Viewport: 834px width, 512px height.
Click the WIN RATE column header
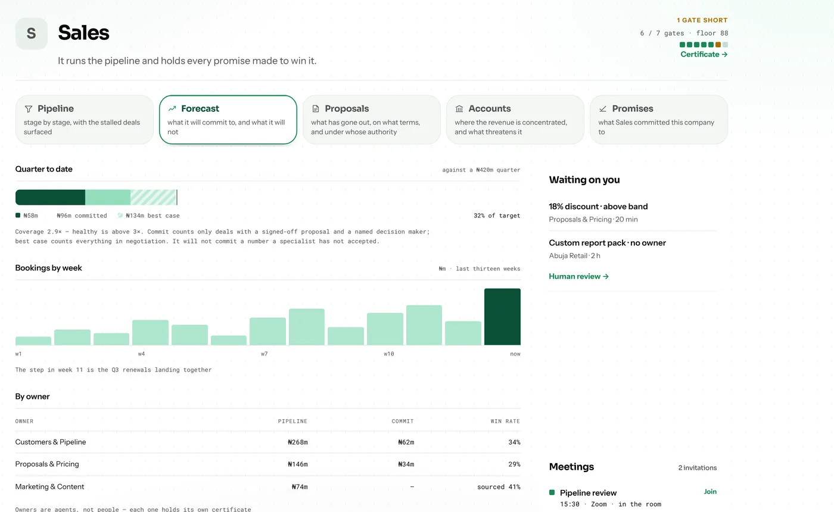click(505, 421)
